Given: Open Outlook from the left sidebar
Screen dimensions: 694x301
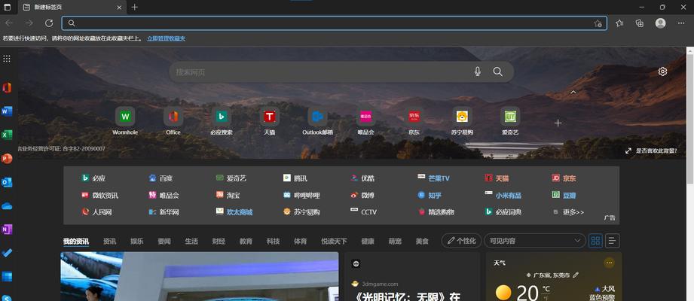Looking at the screenshot, I should tap(7, 182).
